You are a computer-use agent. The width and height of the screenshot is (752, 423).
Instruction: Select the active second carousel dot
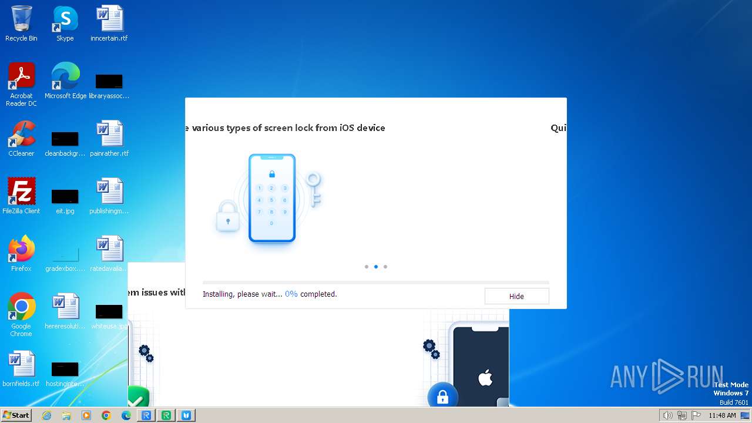pos(376,267)
